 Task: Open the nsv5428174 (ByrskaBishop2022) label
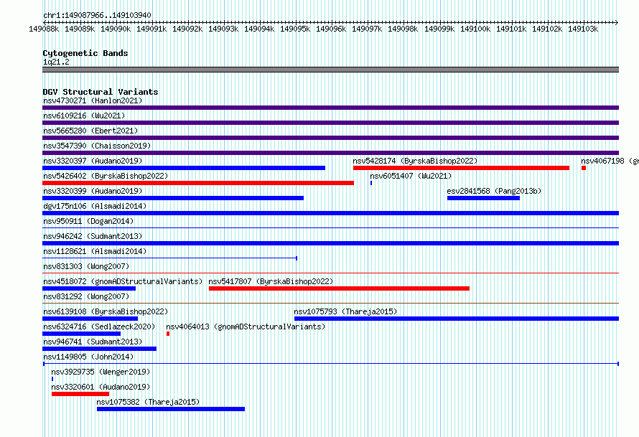tap(415, 161)
